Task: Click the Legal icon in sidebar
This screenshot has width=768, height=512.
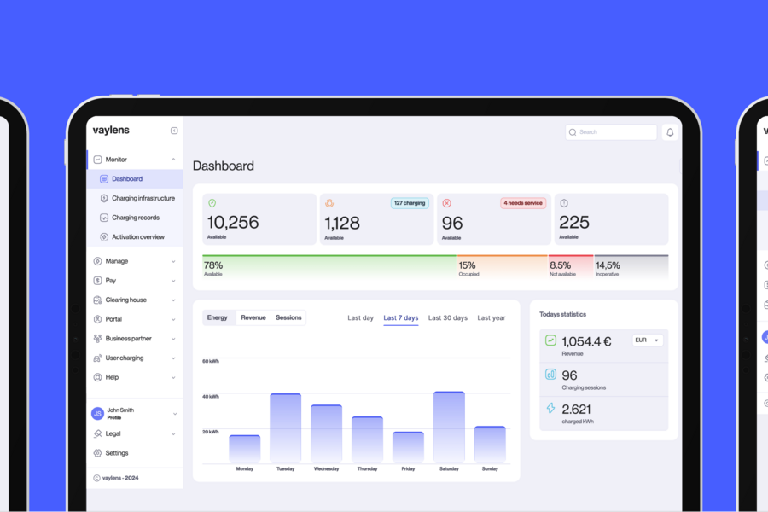Action: [97, 433]
